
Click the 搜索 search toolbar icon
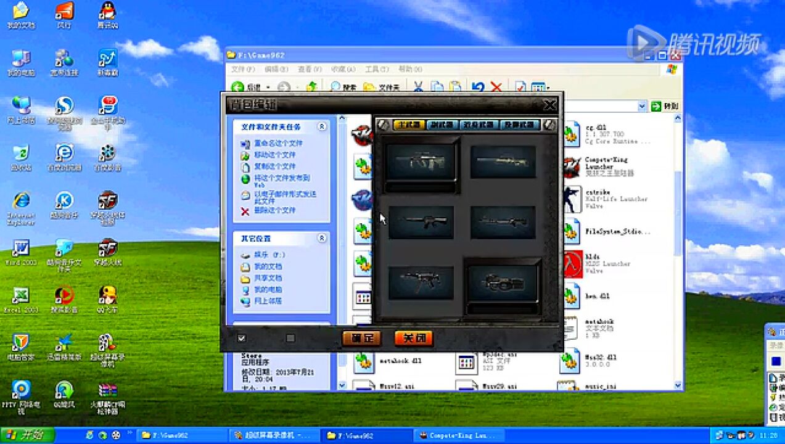click(x=343, y=87)
